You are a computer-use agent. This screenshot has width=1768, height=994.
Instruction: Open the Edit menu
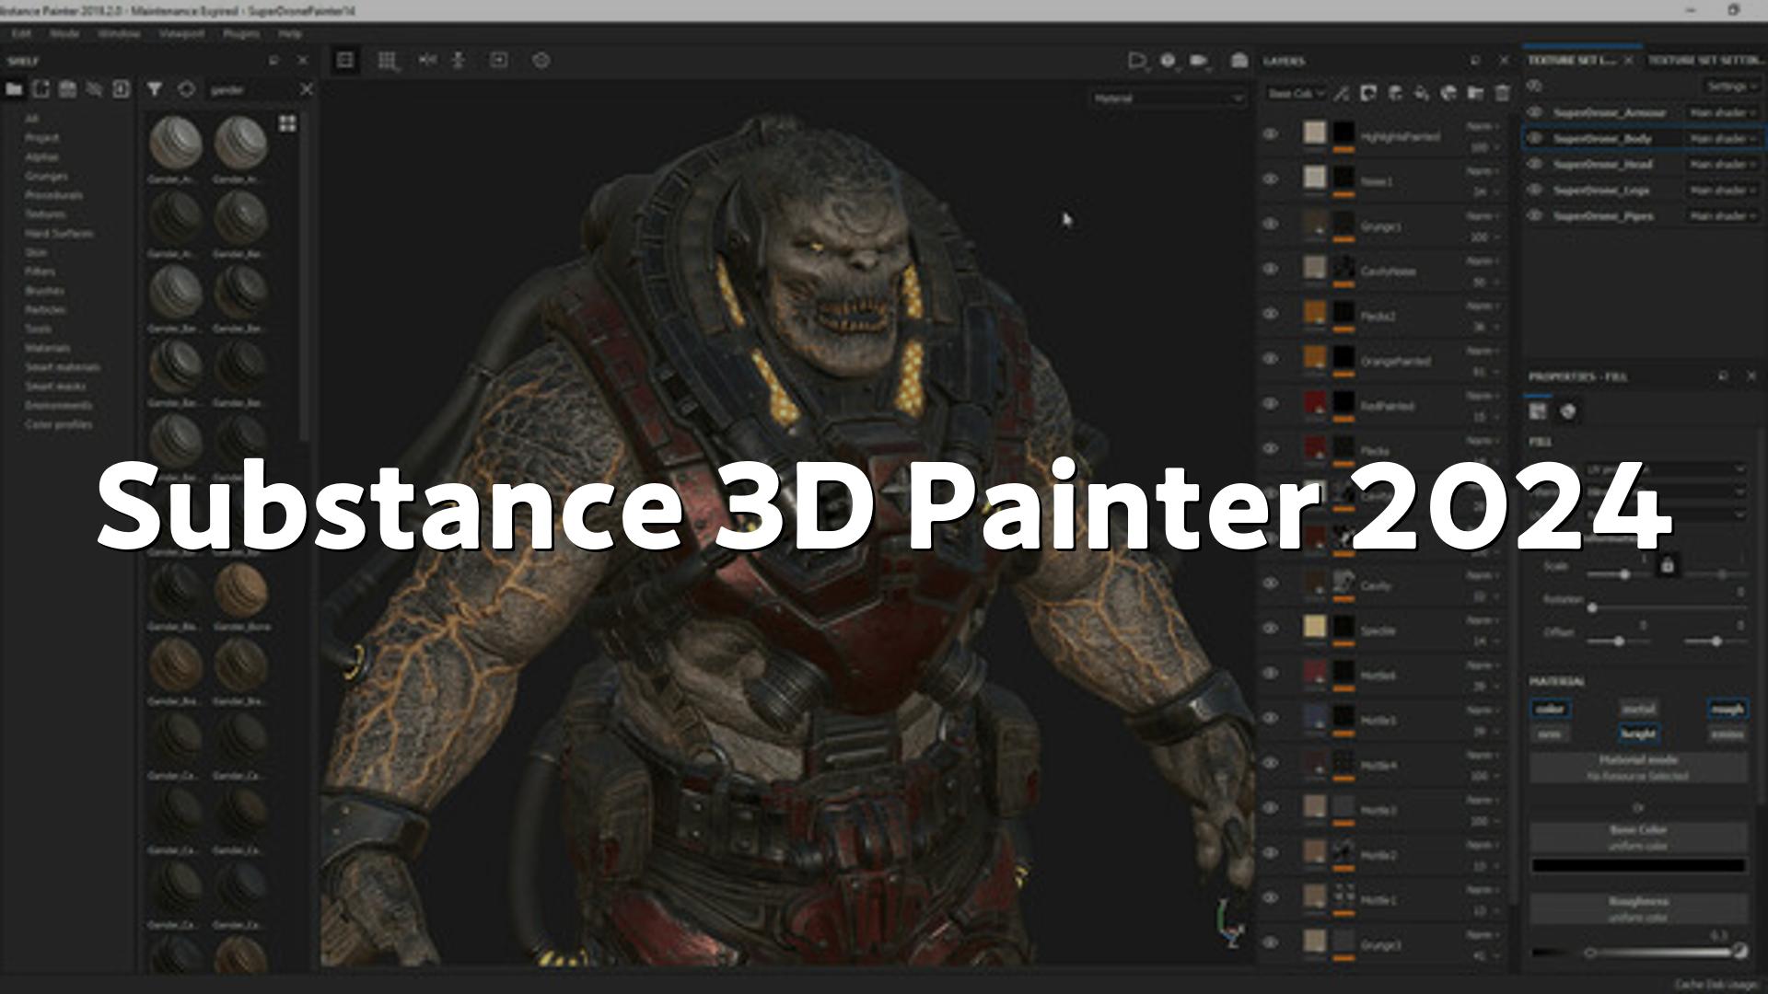click(21, 33)
